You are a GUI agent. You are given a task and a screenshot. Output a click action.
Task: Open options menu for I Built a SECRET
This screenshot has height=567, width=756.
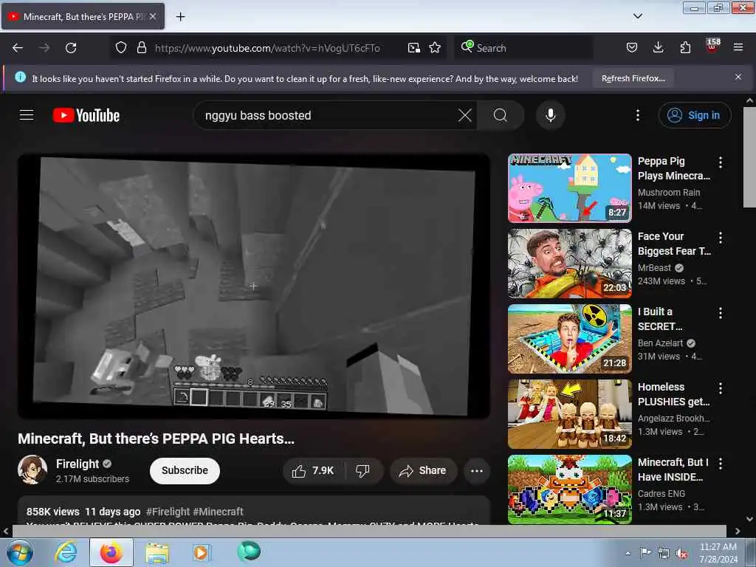pyautogui.click(x=721, y=313)
